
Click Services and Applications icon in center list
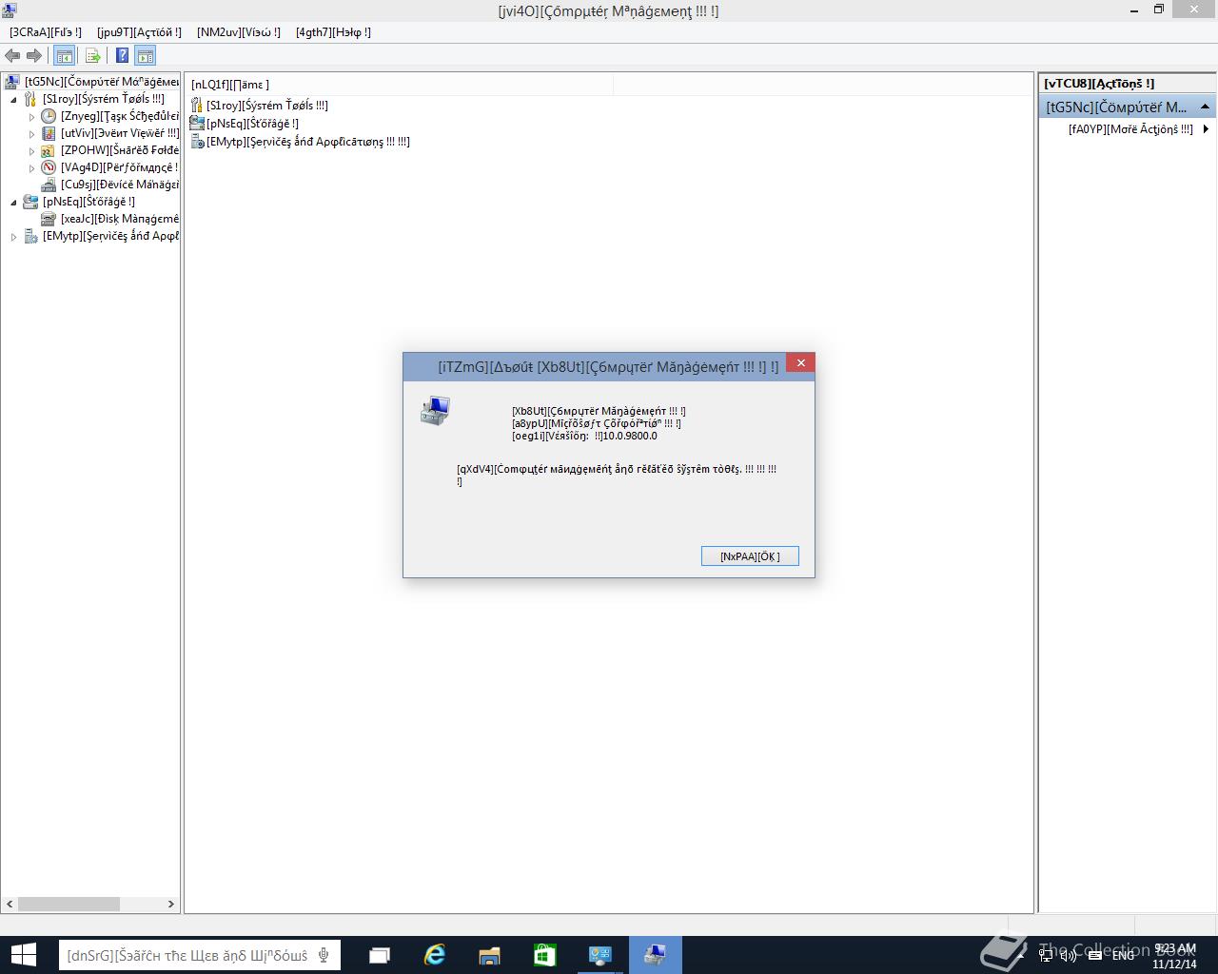[x=197, y=142]
